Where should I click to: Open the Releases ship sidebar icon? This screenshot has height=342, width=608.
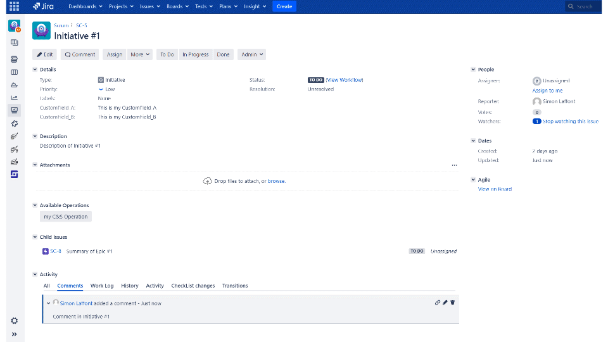(15, 85)
